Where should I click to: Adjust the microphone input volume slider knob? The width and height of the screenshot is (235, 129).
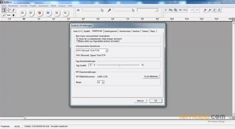click(x=133, y=10)
